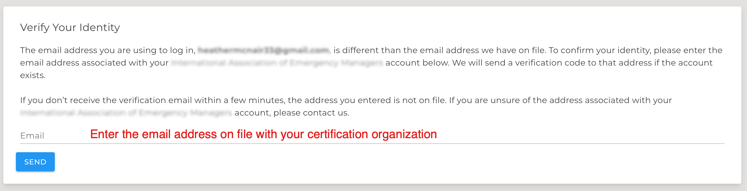Click the "please contact us" text
747x191 pixels.
[311, 113]
